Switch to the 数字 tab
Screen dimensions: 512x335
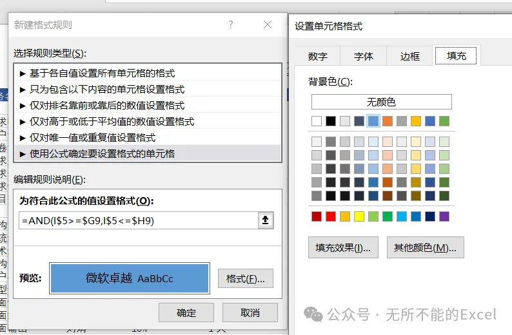(x=317, y=56)
